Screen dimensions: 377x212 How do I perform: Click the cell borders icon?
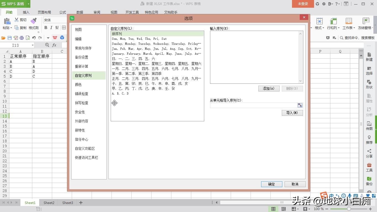[64, 27]
